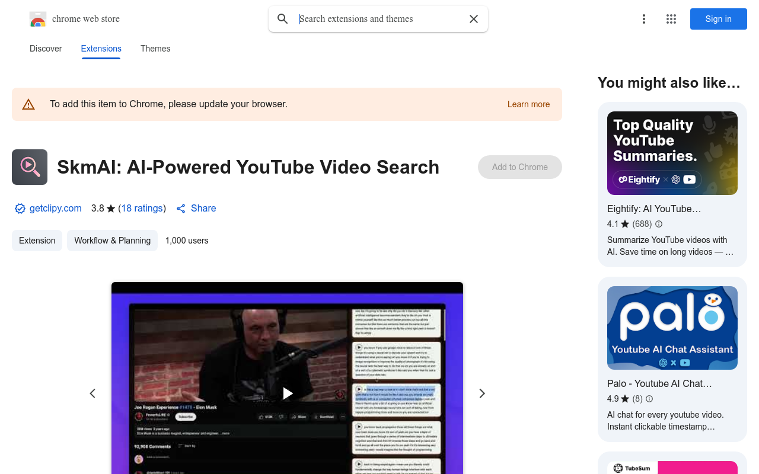
Task: Open the 18 ratings link
Action: point(142,208)
